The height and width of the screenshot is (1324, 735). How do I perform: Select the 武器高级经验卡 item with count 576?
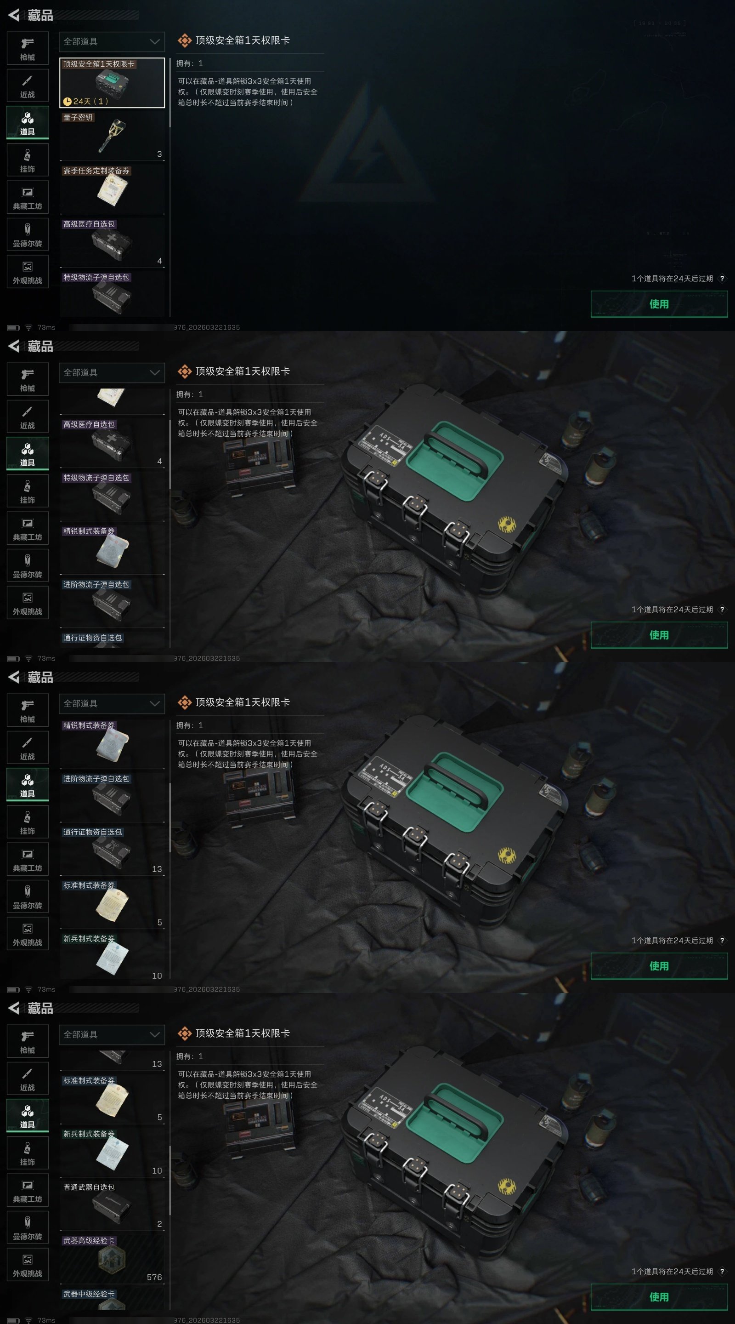[112, 1259]
